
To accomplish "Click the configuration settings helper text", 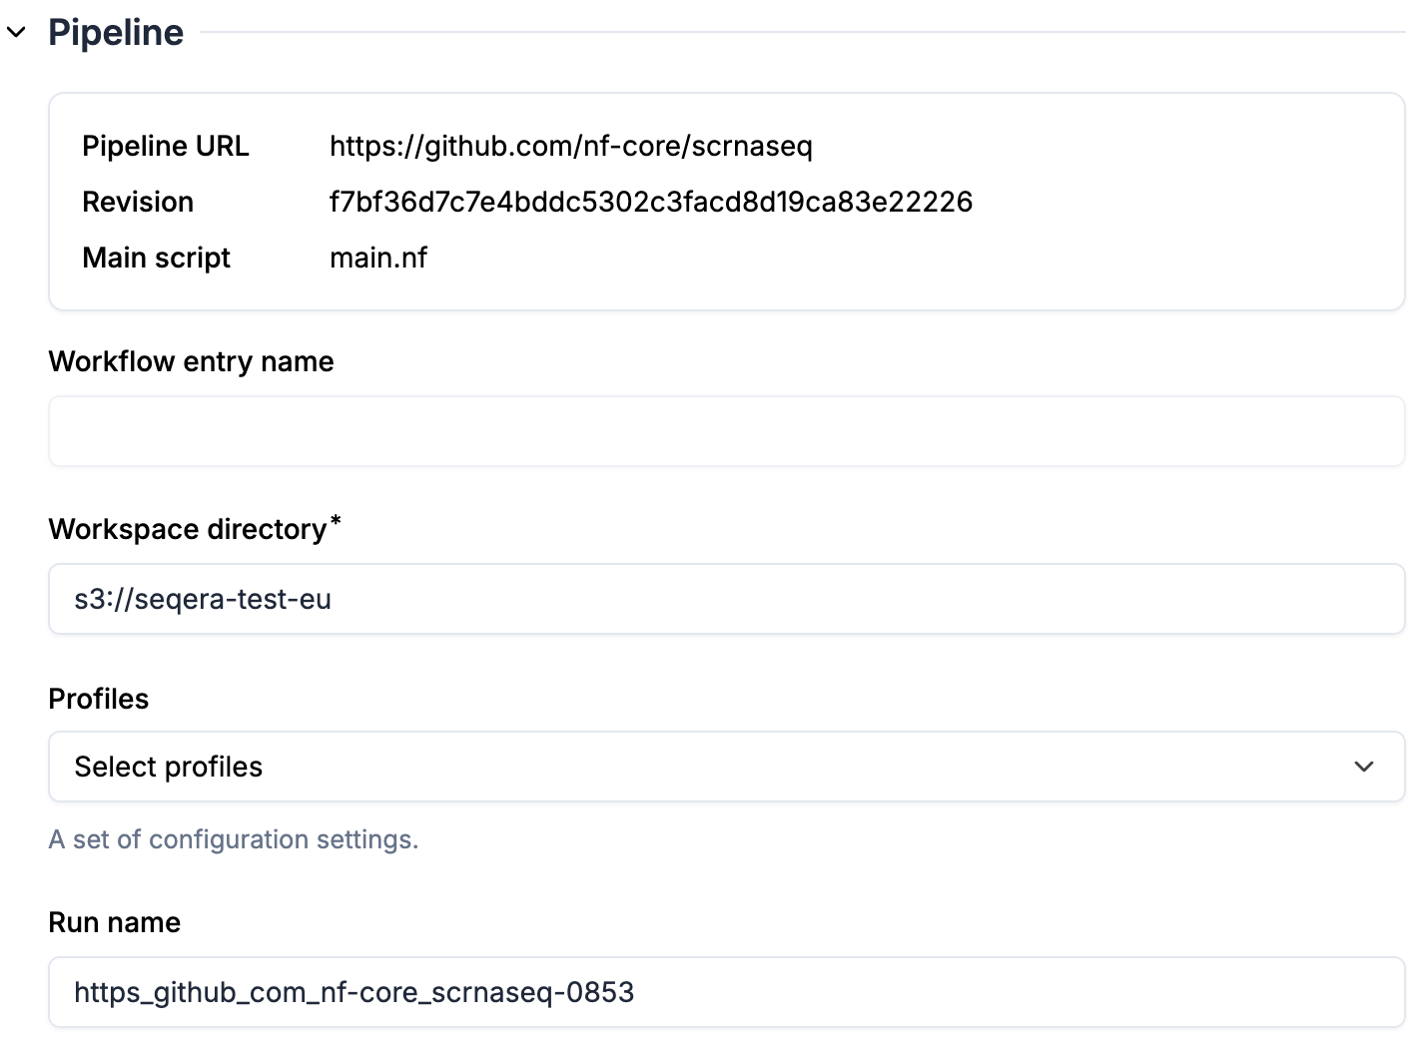I will (233, 839).
